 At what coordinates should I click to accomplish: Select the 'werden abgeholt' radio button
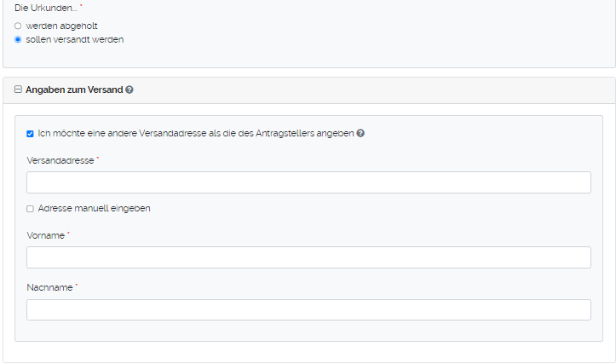click(x=18, y=26)
